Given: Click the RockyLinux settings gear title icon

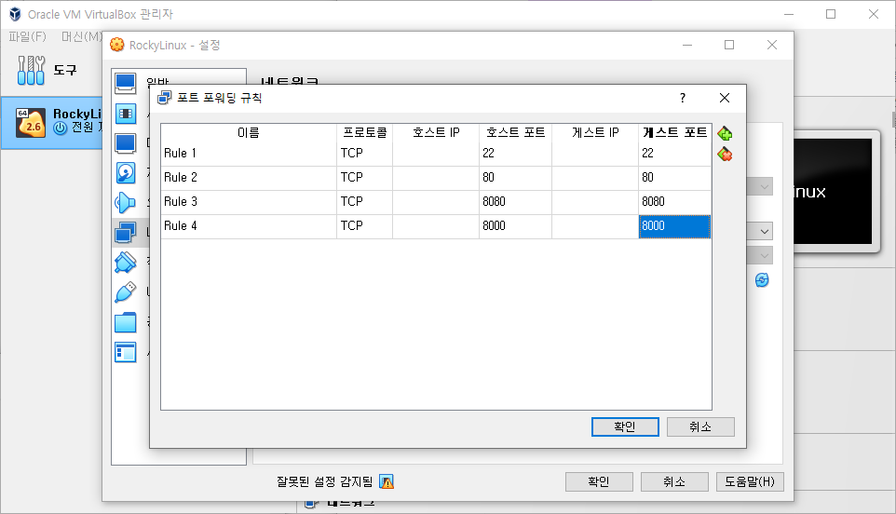Looking at the screenshot, I should (x=116, y=45).
